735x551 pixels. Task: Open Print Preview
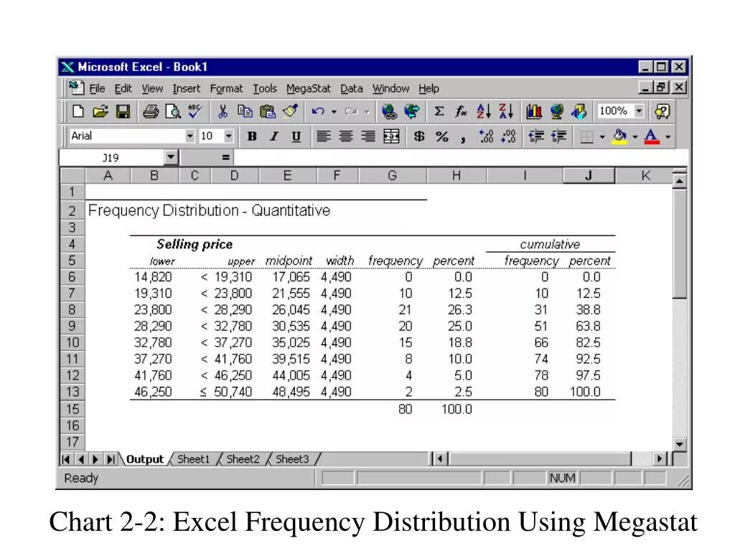point(173,111)
